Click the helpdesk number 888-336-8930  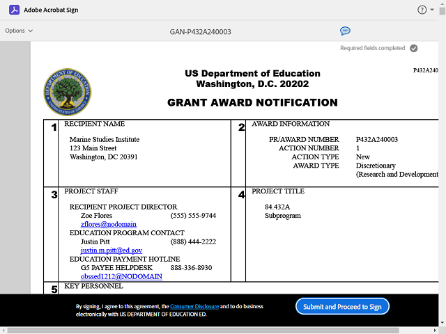click(191, 268)
